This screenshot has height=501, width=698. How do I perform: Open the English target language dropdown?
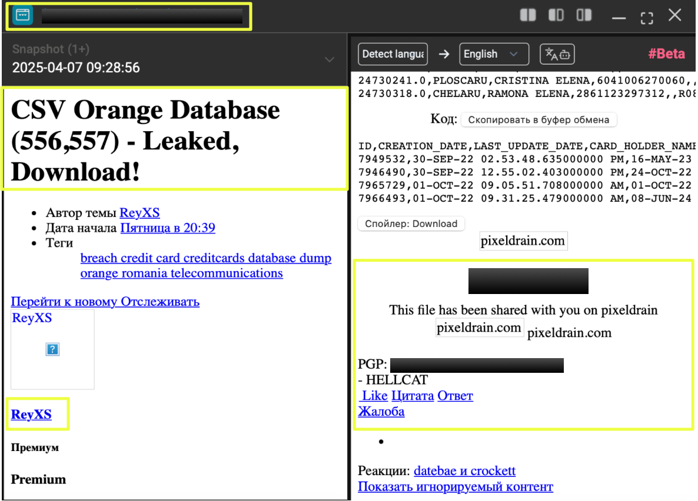[493, 54]
